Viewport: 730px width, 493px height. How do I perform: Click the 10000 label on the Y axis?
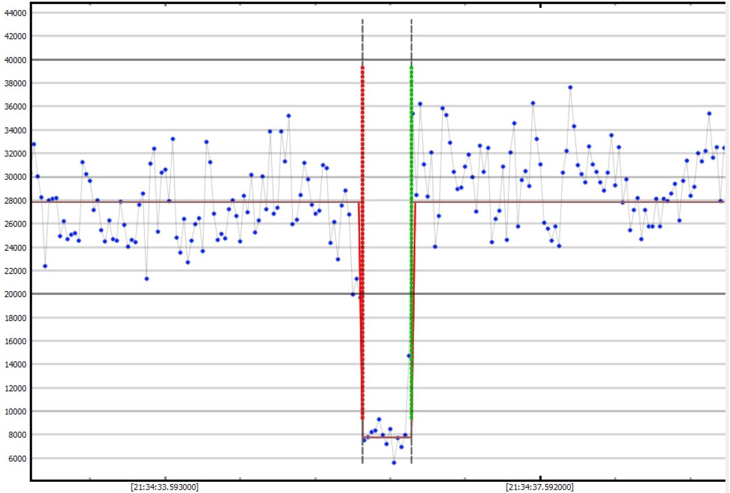point(15,411)
